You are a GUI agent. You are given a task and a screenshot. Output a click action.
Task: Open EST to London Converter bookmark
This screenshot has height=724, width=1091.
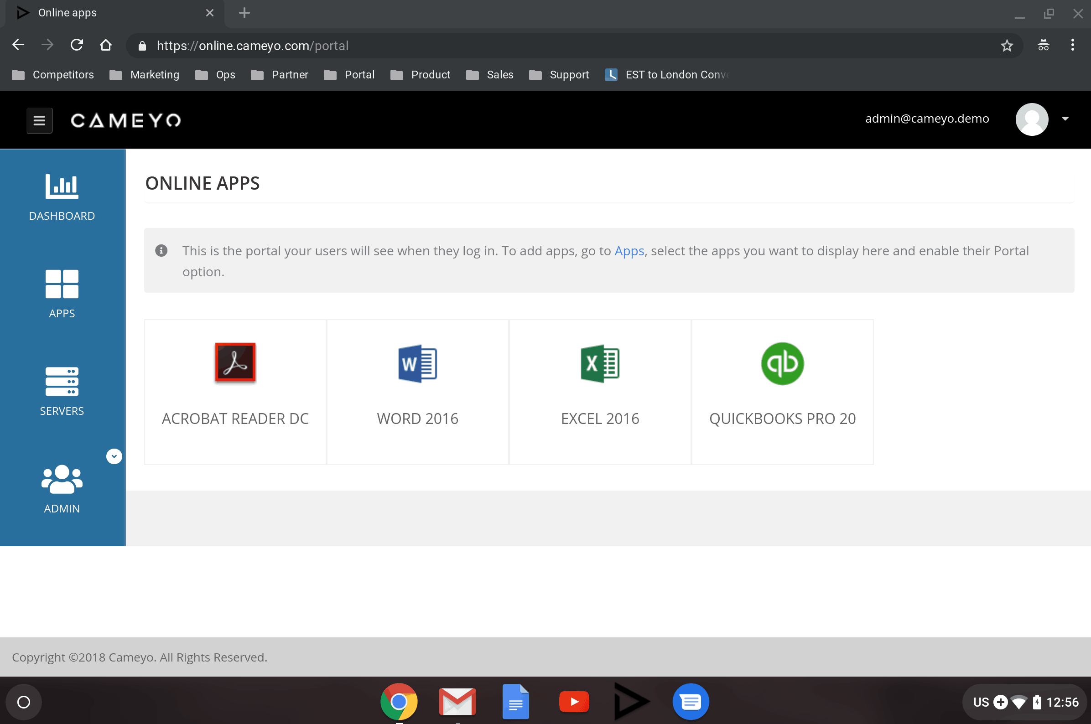pyautogui.click(x=666, y=75)
